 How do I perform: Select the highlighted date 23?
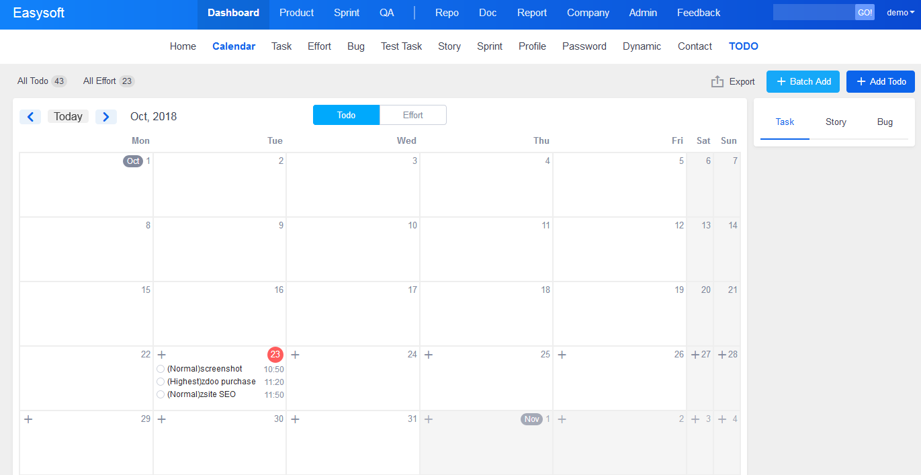point(275,355)
